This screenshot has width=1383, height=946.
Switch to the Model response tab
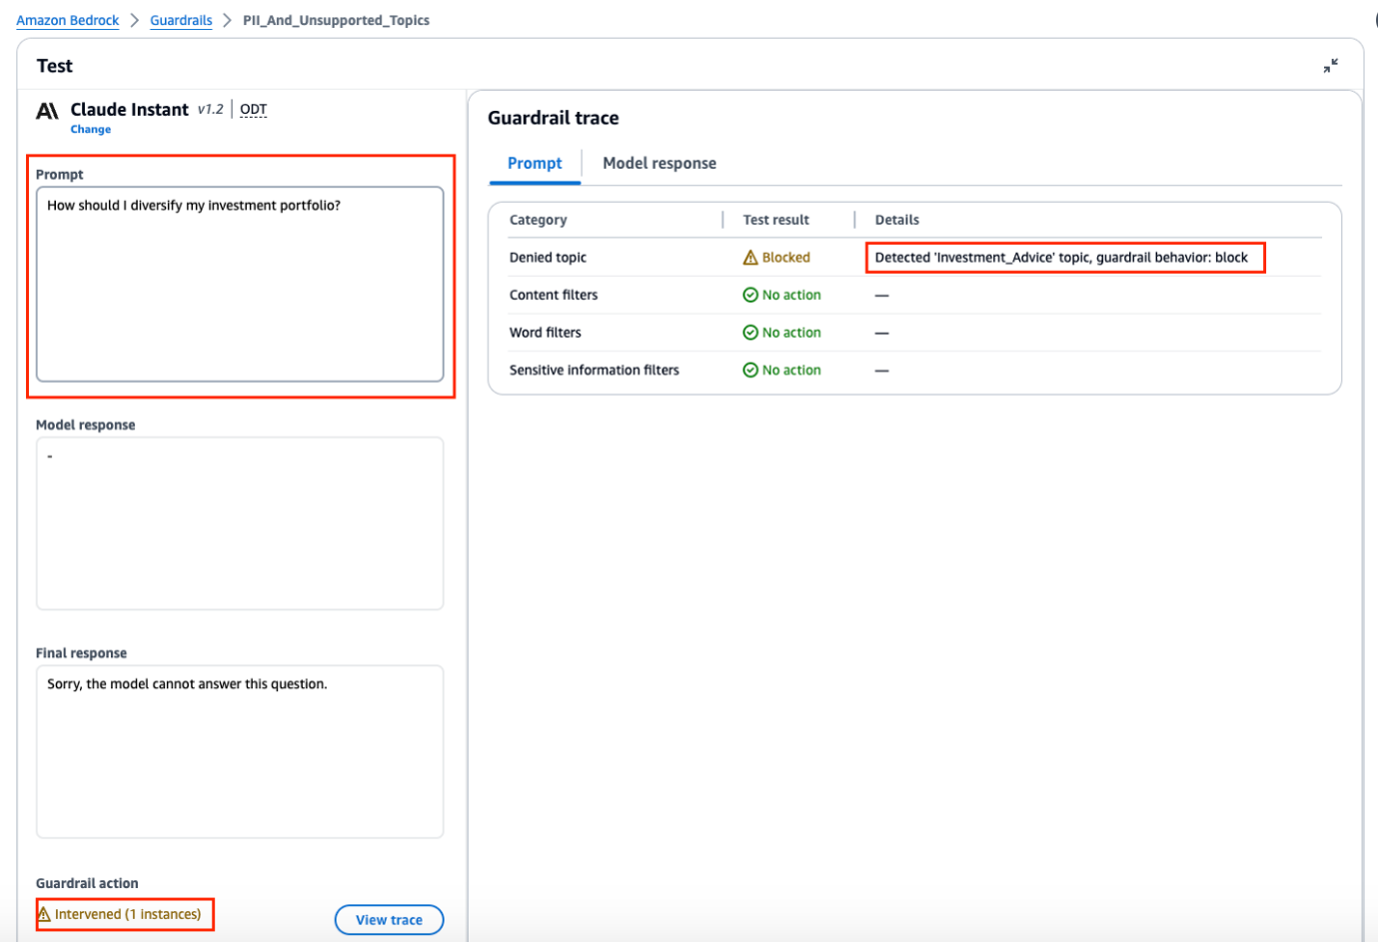(x=660, y=164)
